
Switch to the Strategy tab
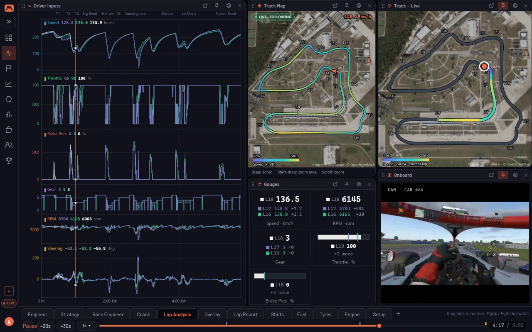coord(69,314)
